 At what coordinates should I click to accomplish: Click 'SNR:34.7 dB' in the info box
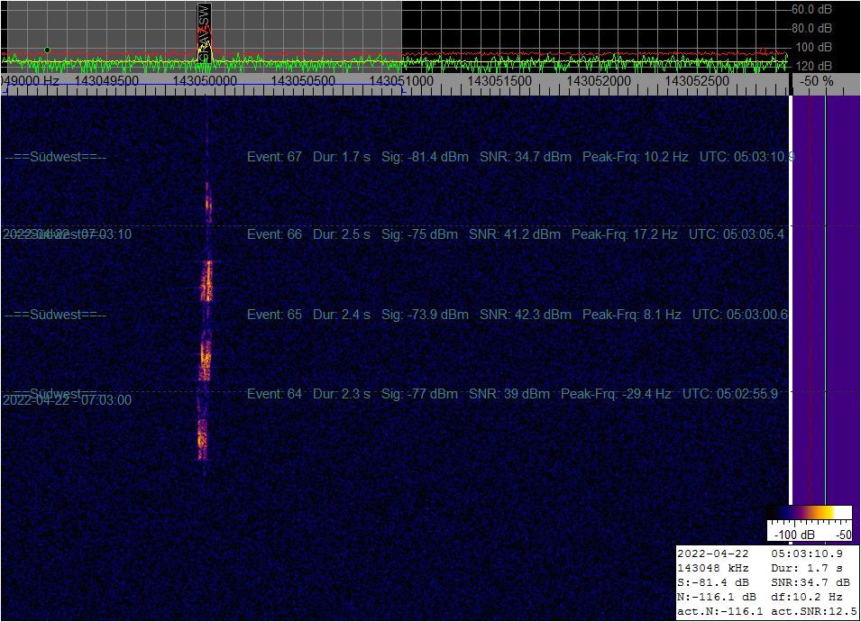pos(810,582)
